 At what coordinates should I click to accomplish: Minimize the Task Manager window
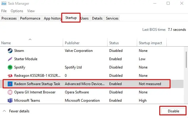155,3
